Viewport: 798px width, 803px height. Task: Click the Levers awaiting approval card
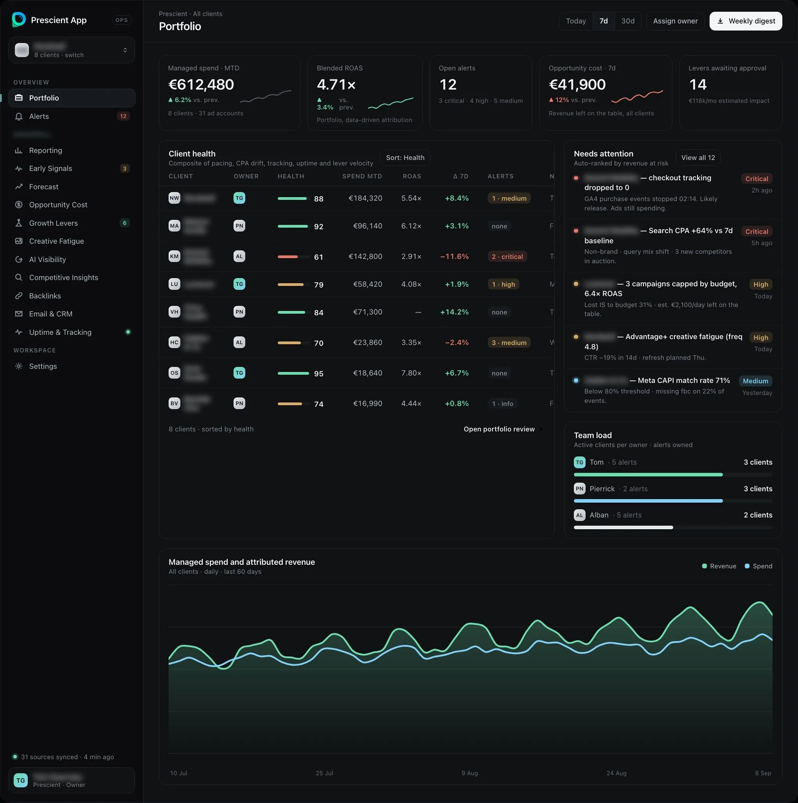click(x=731, y=93)
